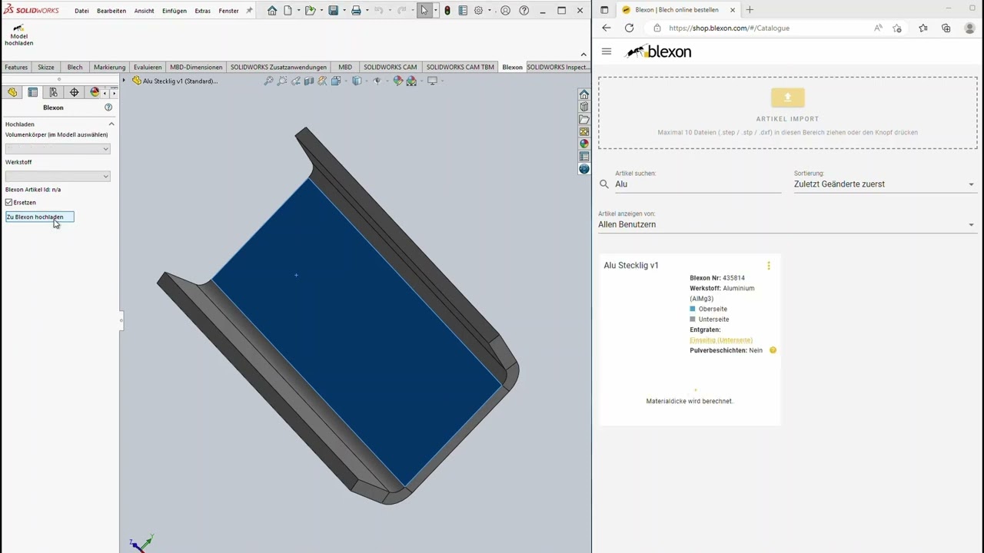This screenshot has width=984, height=553.
Task: Click the Artikel suchen search field
Action: [698, 184]
